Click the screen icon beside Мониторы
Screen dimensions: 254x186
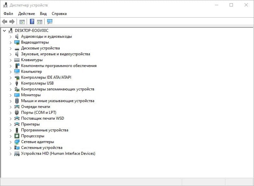click(17, 95)
